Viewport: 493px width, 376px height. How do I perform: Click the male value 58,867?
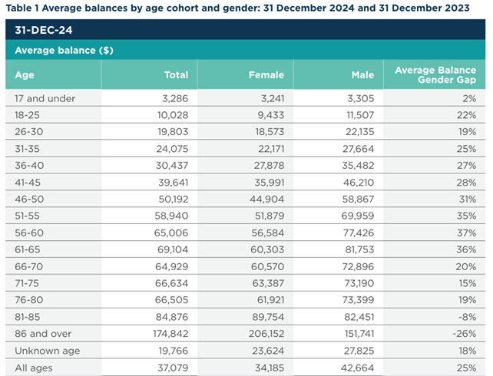358,200
